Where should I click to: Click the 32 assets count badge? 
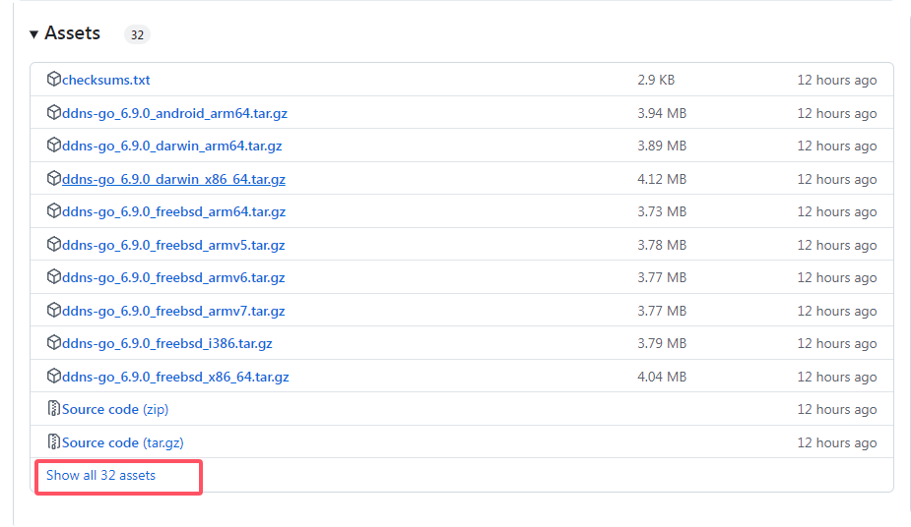click(137, 34)
